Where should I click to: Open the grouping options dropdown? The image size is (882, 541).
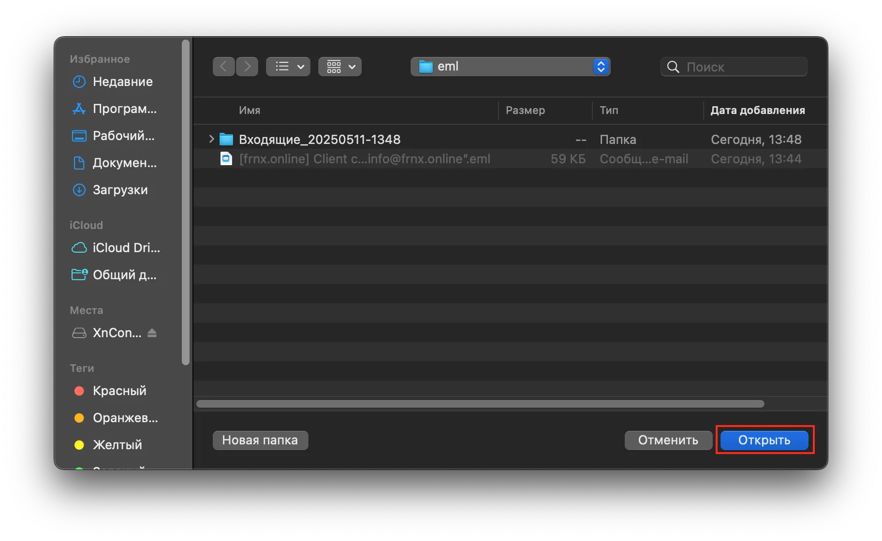340,67
